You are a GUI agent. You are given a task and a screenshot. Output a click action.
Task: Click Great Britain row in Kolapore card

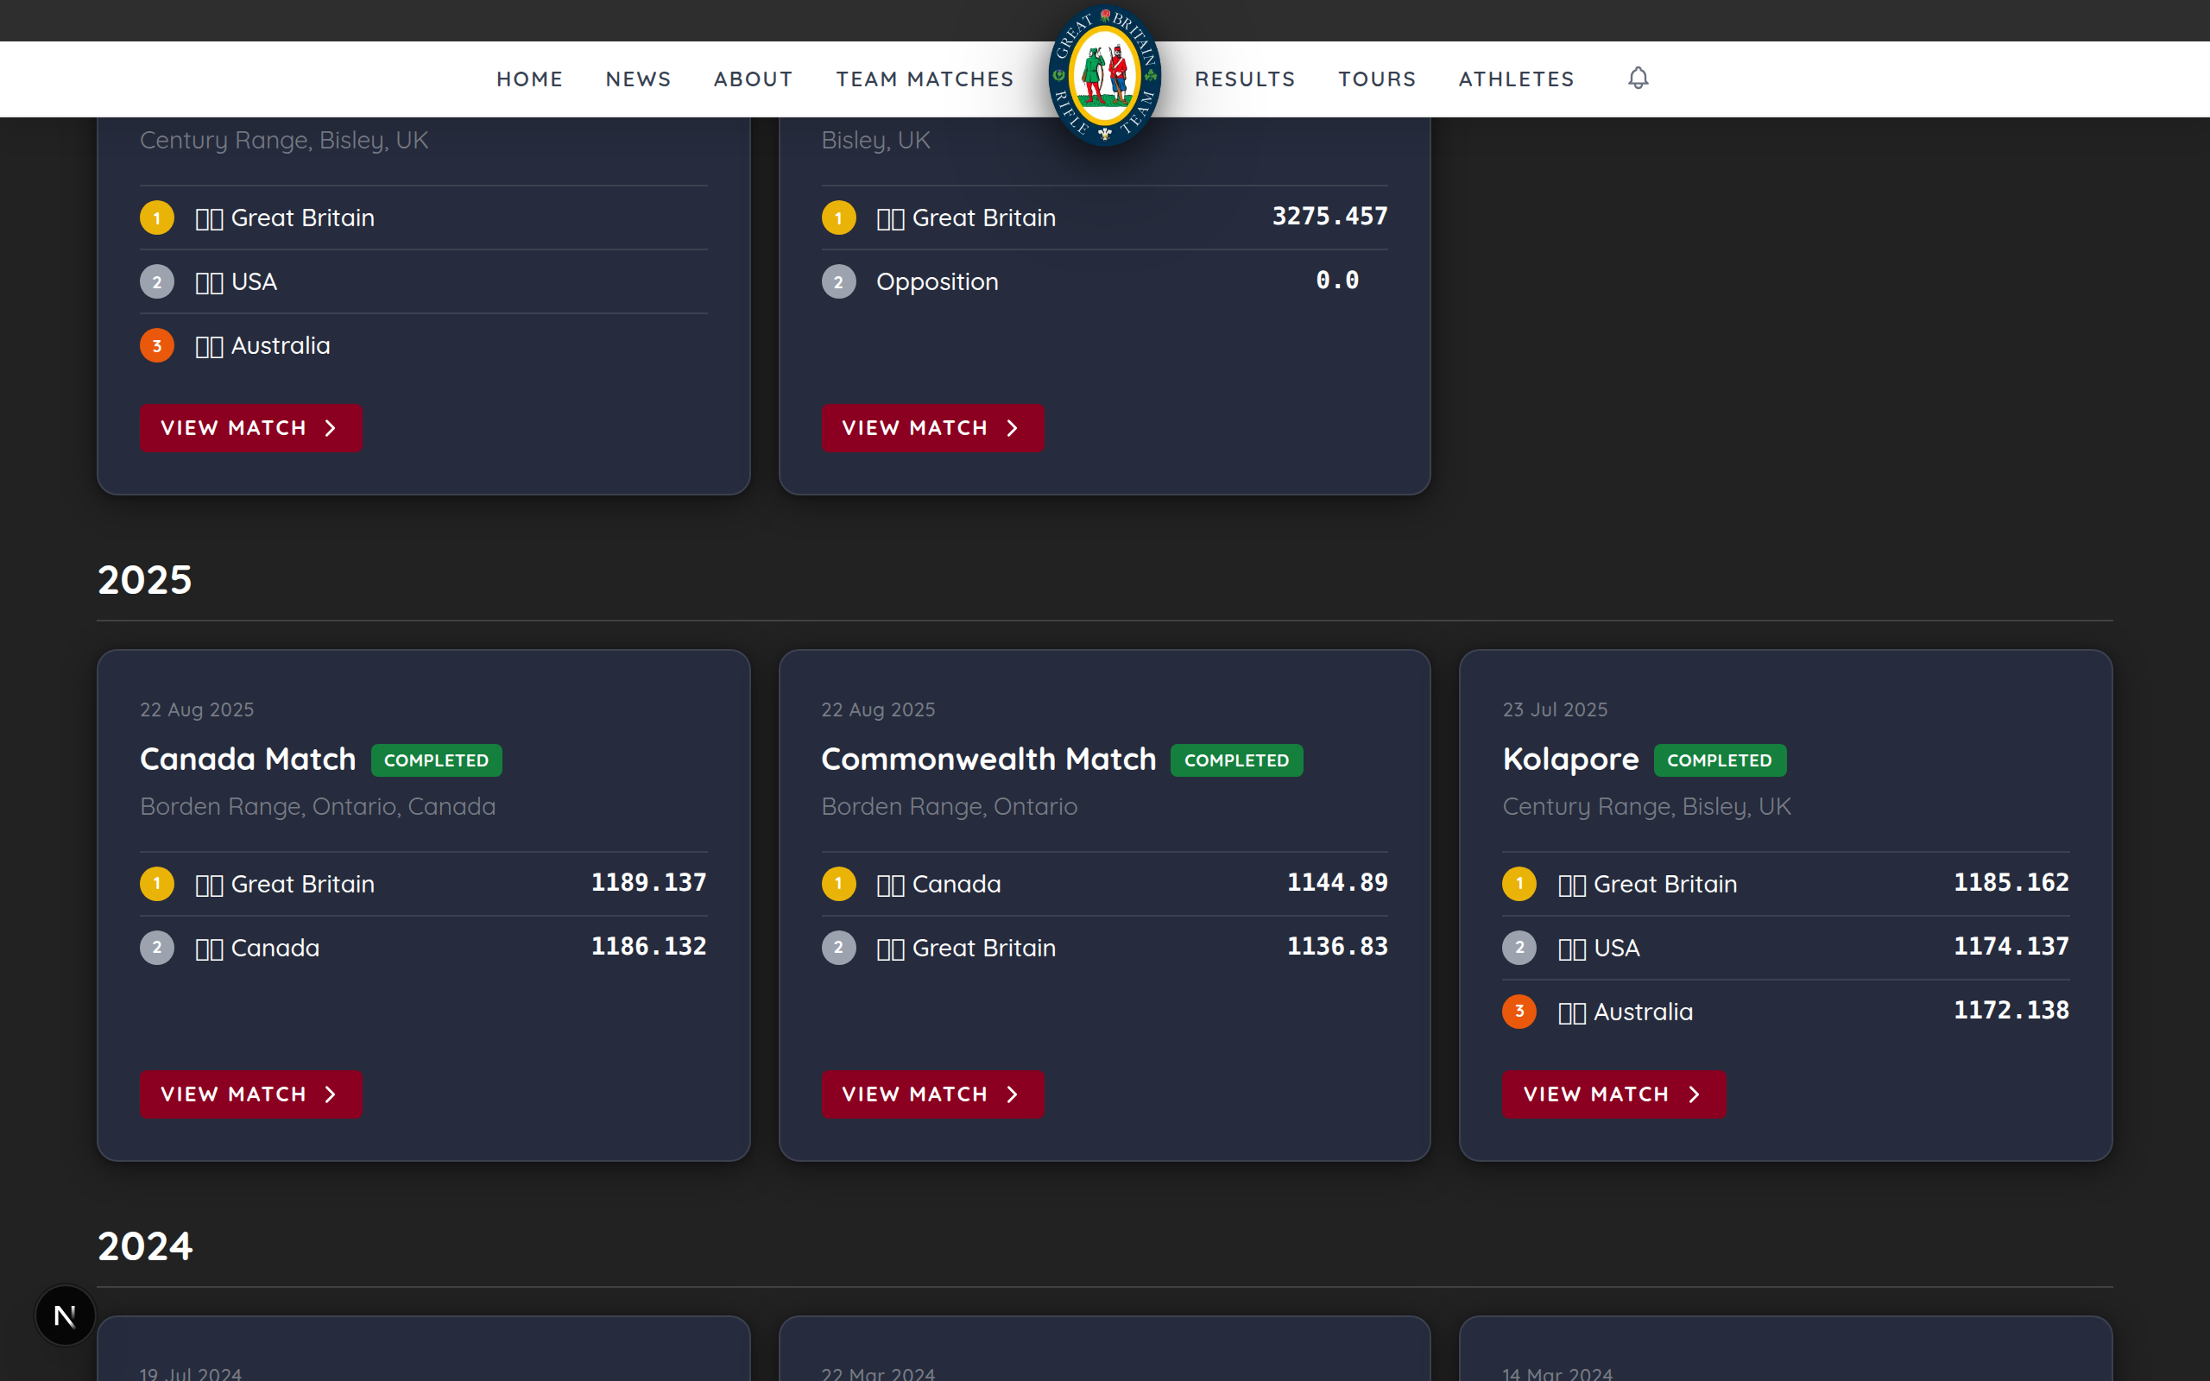coord(1785,883)
